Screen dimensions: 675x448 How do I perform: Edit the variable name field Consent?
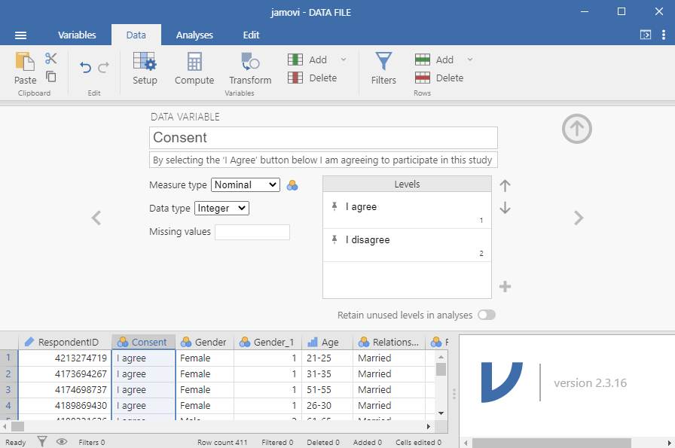(323, 138)
